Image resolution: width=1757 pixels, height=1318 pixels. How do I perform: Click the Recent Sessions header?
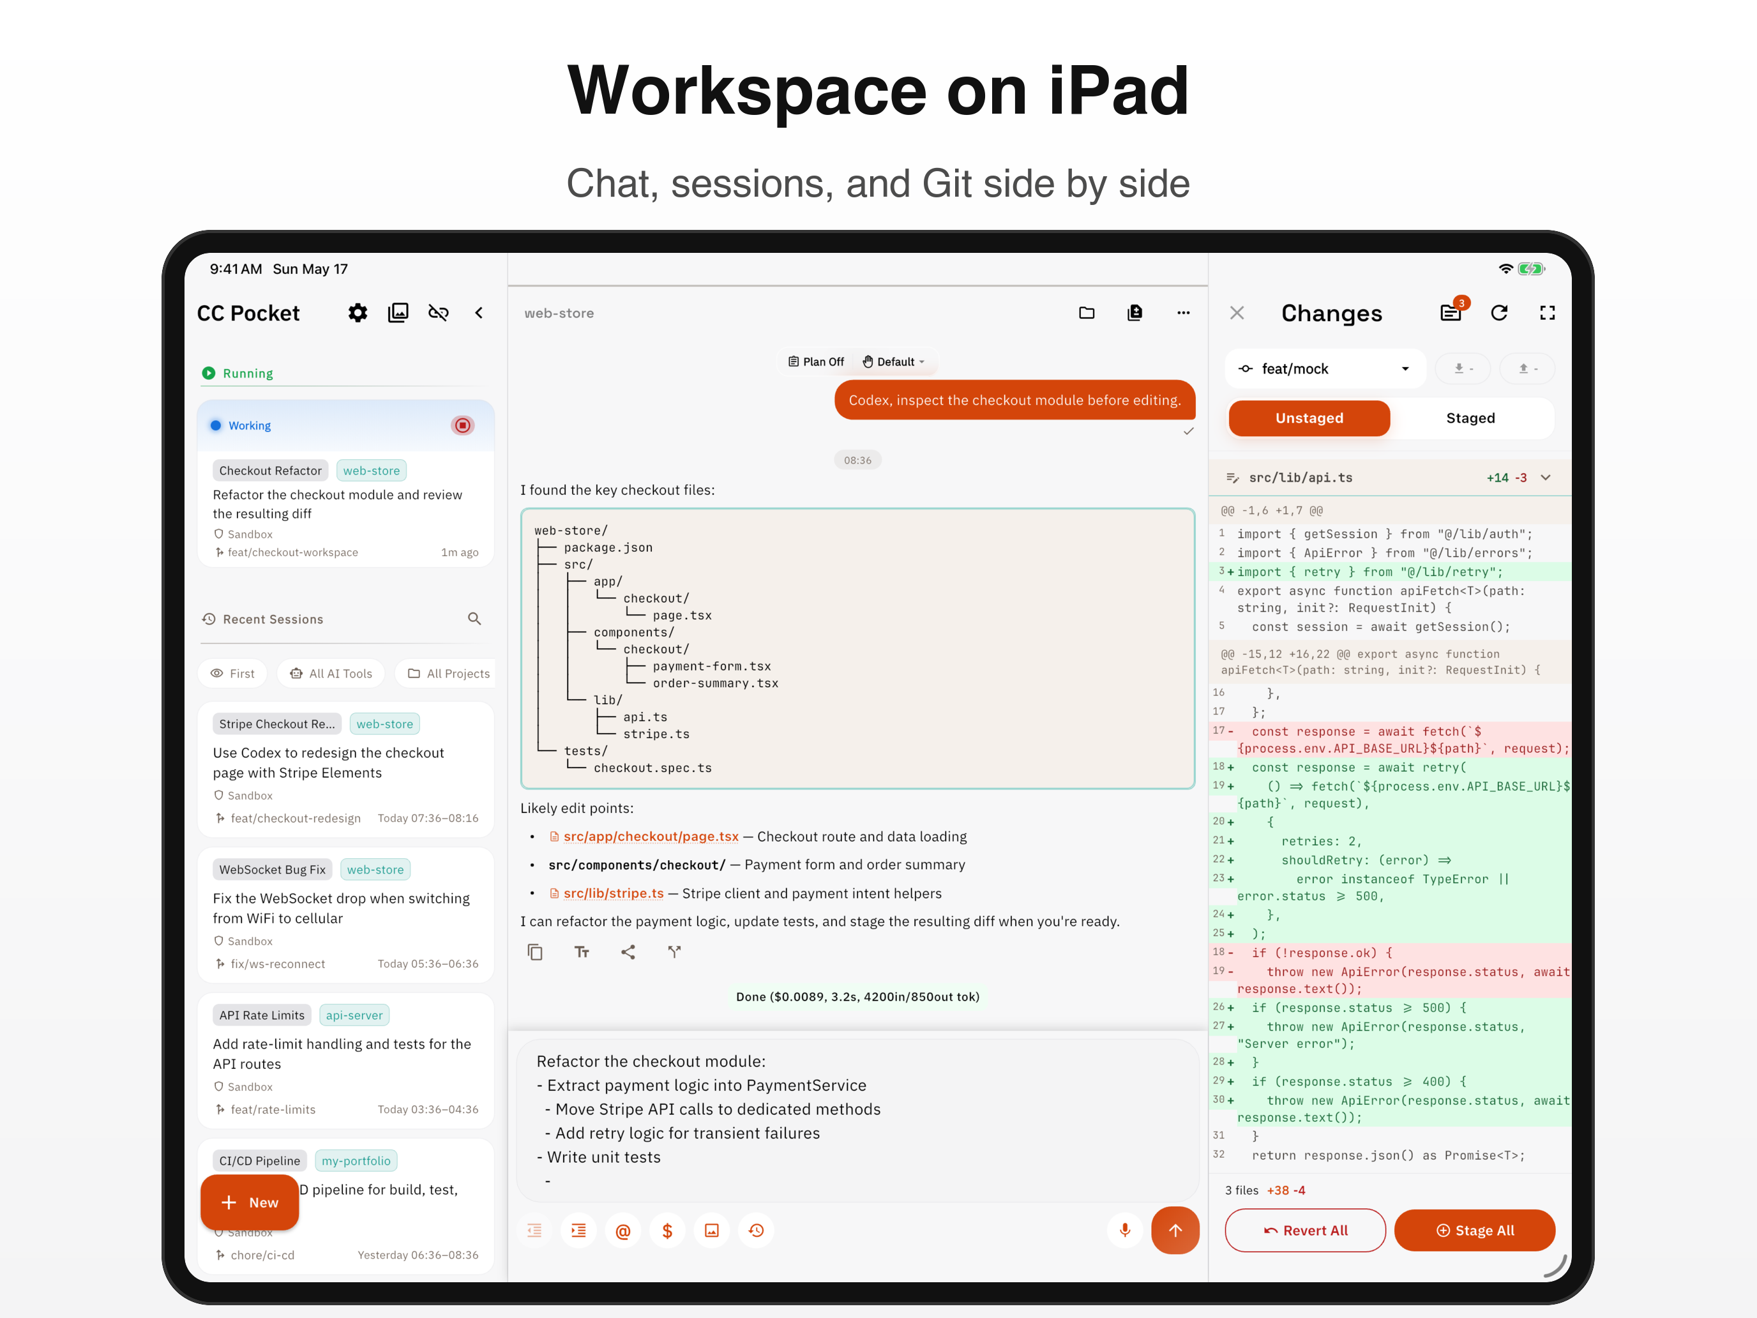point(273,619)
